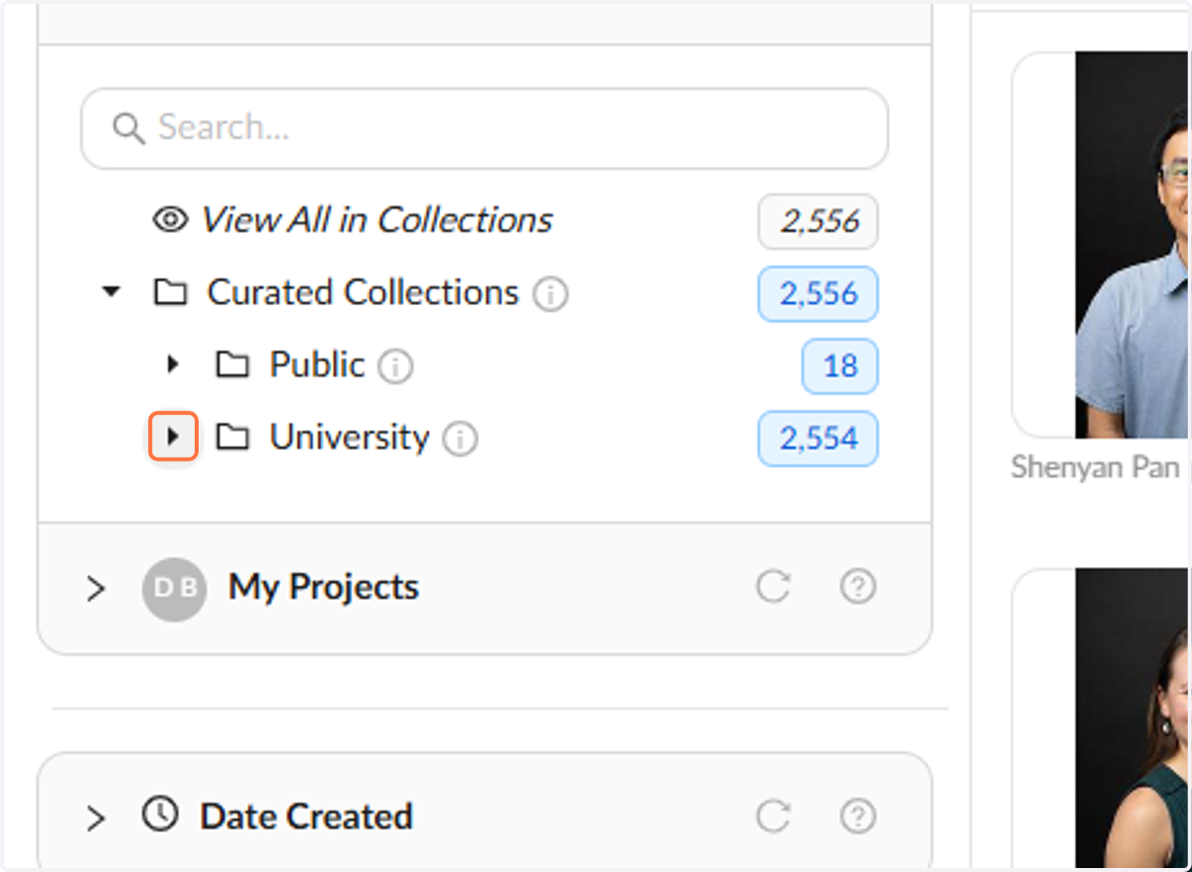
Task: Click inside the collections Search field
Action: click(x=485, y=128)
